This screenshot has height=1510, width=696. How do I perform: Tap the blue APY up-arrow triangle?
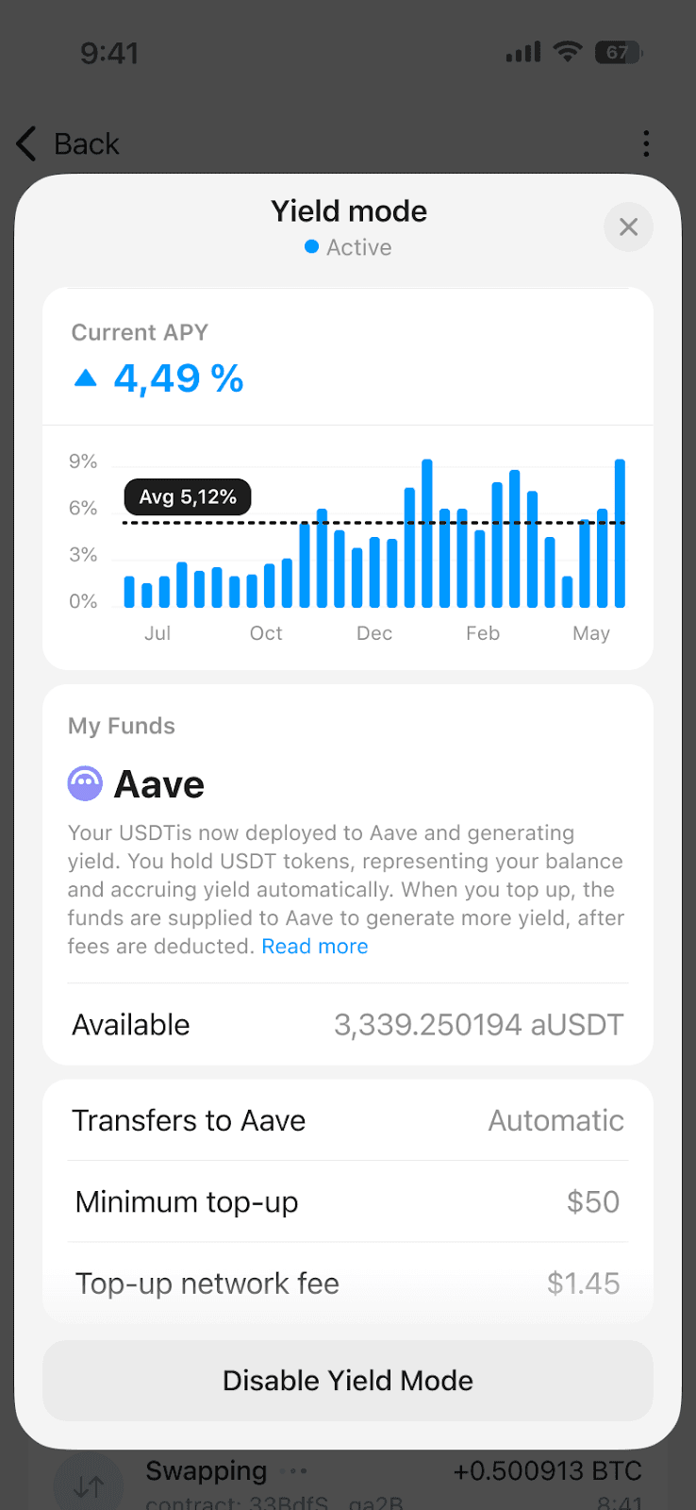click(x=86, y=378)
